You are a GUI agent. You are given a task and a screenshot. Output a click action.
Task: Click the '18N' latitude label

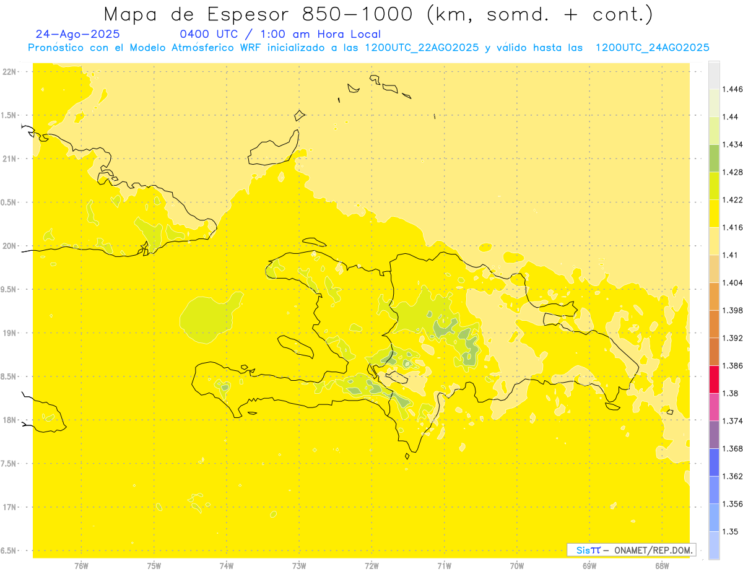10,420
